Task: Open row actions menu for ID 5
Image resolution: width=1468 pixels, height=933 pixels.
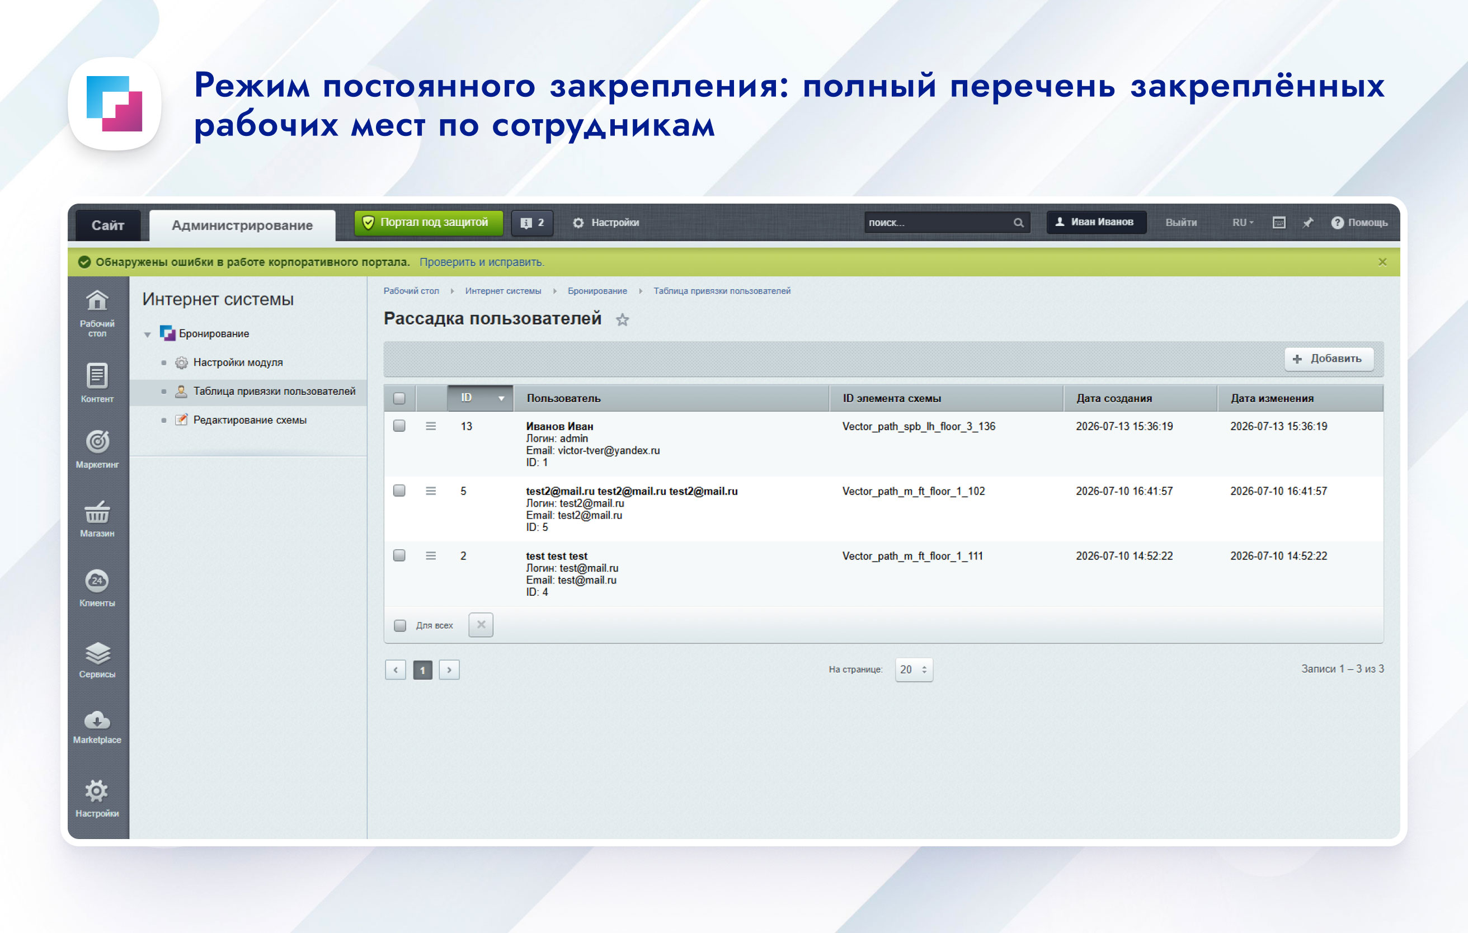Action: click(x=430, y=491)
